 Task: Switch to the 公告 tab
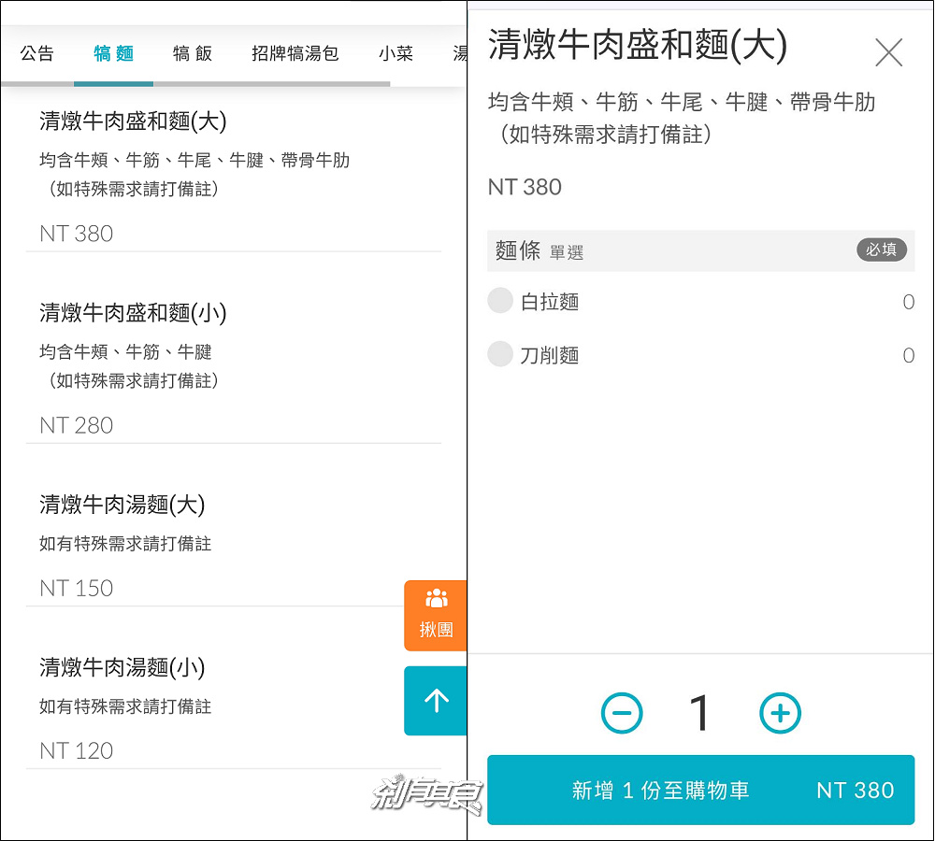(x=37, y=53)
